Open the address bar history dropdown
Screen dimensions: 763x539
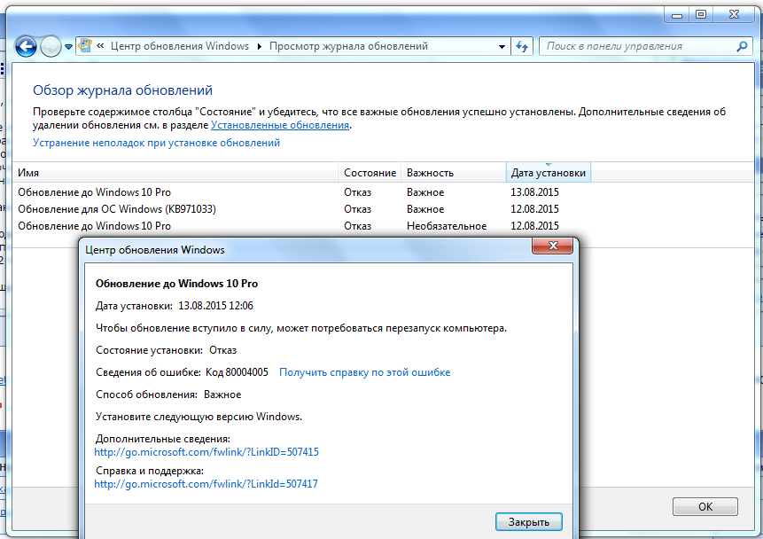point(502,47)
